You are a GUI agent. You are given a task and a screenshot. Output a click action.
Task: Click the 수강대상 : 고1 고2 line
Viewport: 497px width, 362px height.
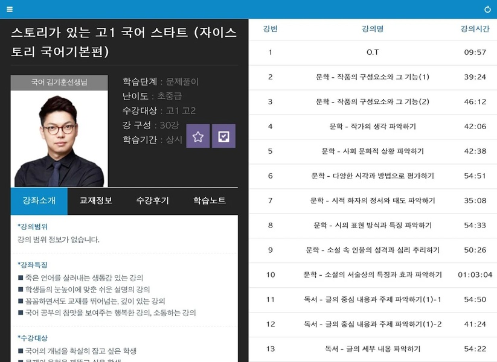click(x=159, y=110)
